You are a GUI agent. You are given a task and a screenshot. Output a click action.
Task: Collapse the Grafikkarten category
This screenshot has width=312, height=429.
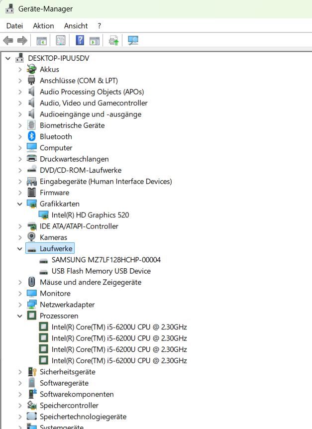pos(20,204)
